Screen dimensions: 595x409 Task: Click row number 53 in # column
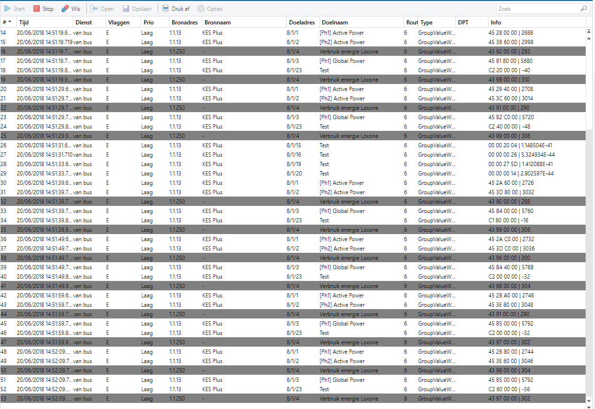(x=3, y=399)
